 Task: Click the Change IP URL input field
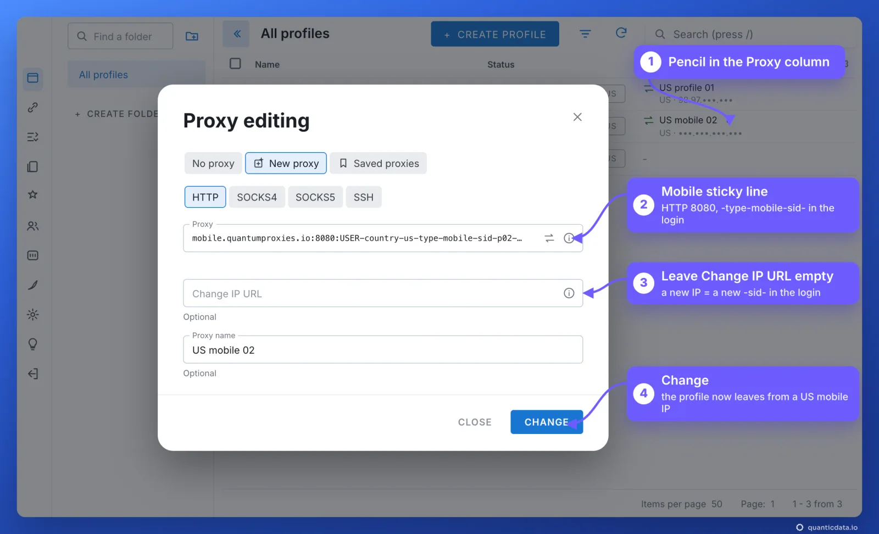click(383, 293)
